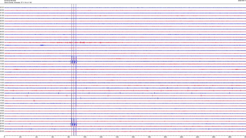
Task: Choose the 12:00 row label
Action: pos(2,72)
